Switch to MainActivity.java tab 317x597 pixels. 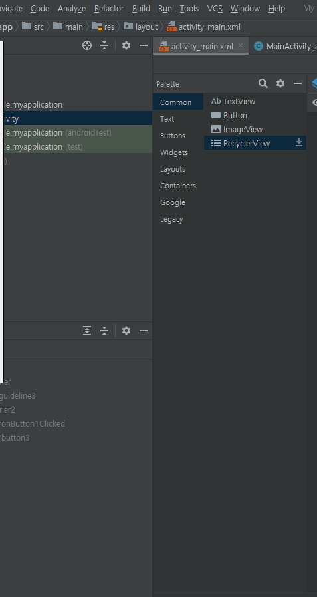tap(285, 47)
